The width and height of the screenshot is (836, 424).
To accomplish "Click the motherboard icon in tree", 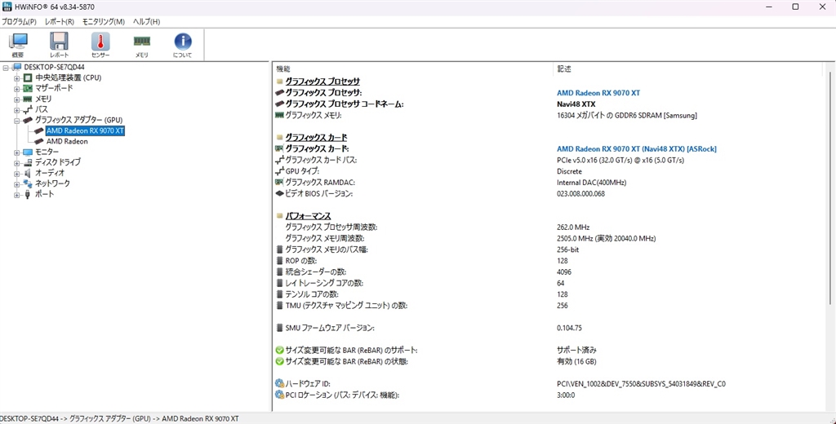I will pos(28,88).
